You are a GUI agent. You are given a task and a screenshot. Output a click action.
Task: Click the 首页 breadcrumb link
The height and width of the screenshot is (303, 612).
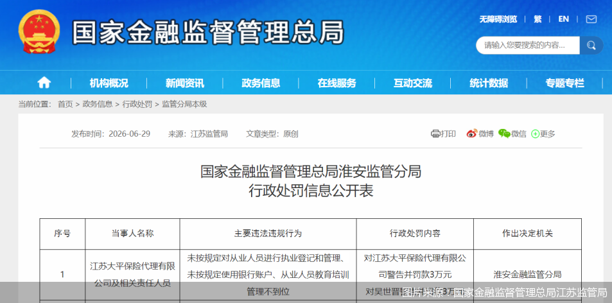click(x=65, y=104)
